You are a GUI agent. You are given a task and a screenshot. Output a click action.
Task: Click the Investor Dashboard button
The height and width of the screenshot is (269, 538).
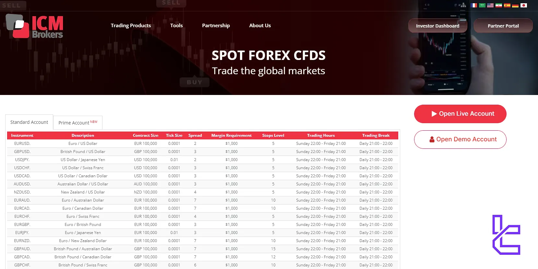tap(437, 26)
